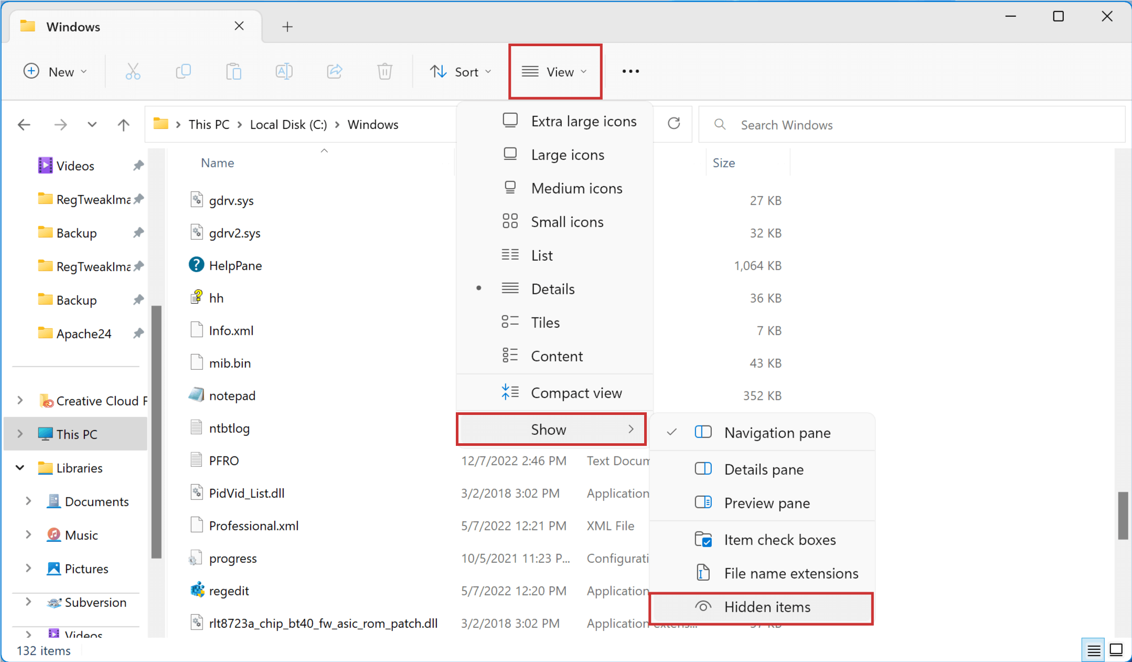The width and height of the screenshot is (1132, 662).
Task: Open the View menu
Action: point(554,71)
